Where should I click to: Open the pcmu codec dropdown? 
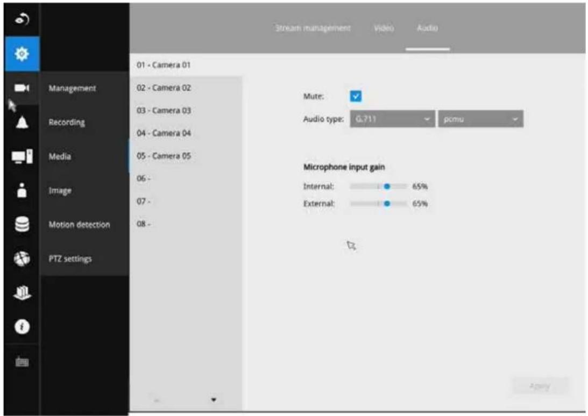(x=481, y=119)
